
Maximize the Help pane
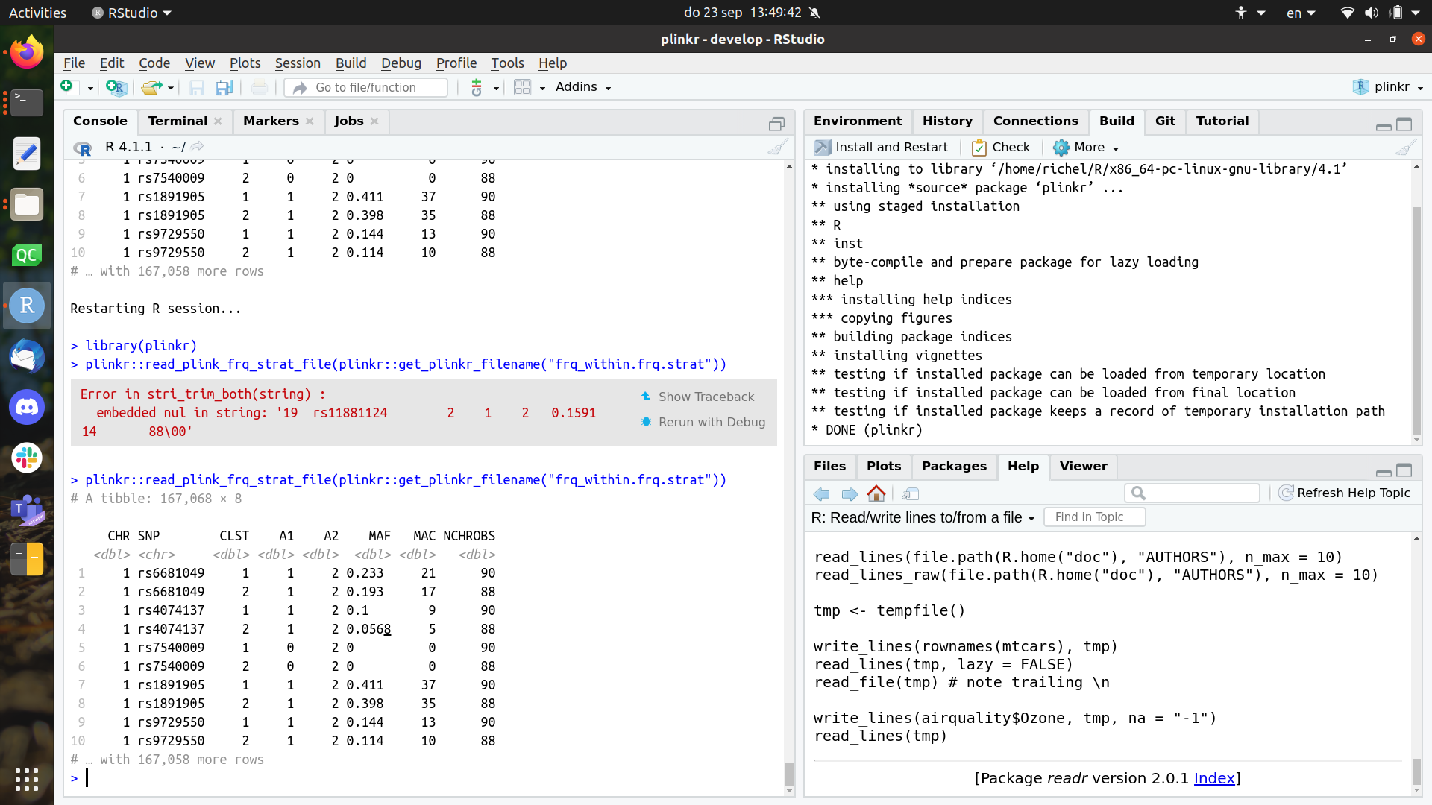1405,472
